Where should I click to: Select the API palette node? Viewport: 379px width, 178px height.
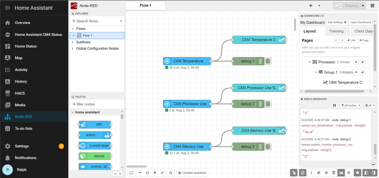[x=95, y=125]
